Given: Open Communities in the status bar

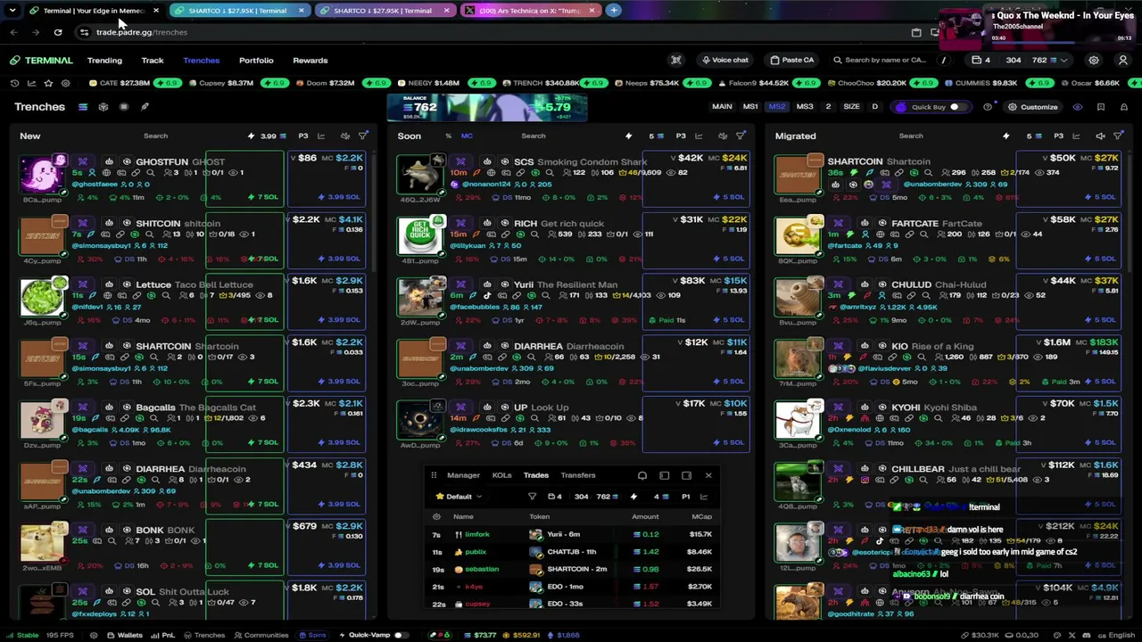Looking at the screenshot, I should 261,635.
